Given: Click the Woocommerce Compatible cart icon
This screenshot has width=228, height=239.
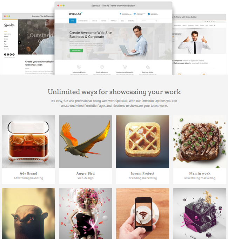Looking at the screenshot, I should coord(125,67).
